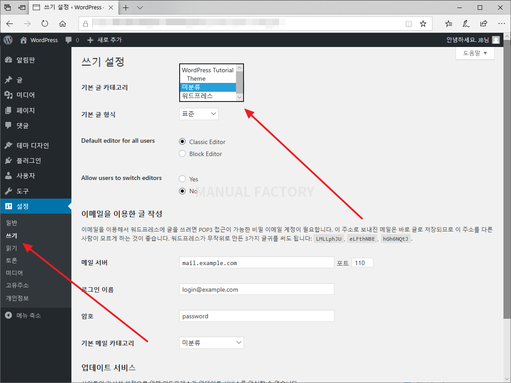Viewport: 511px width, 383px height.
Task: Select 미분류 in category list
Action: pyautogui.click(x=208, y=87)
